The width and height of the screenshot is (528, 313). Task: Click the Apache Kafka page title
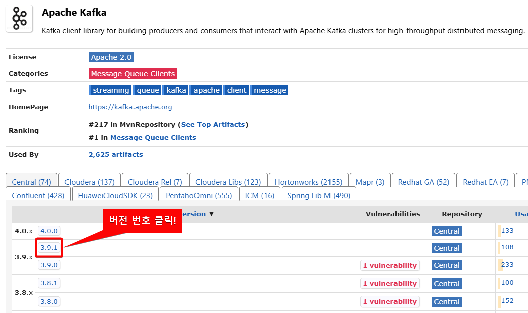[x=74, y=13]
